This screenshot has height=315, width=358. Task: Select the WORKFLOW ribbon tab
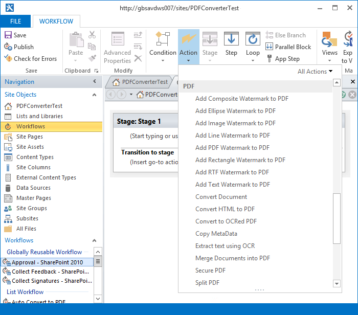(x=56, y=21)
